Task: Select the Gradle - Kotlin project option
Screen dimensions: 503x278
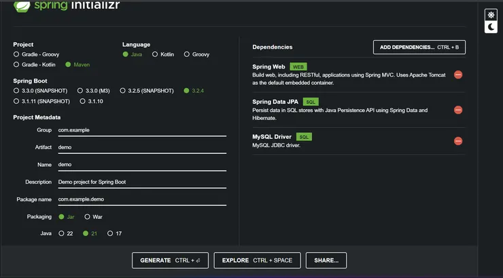Action: point(16,65)
